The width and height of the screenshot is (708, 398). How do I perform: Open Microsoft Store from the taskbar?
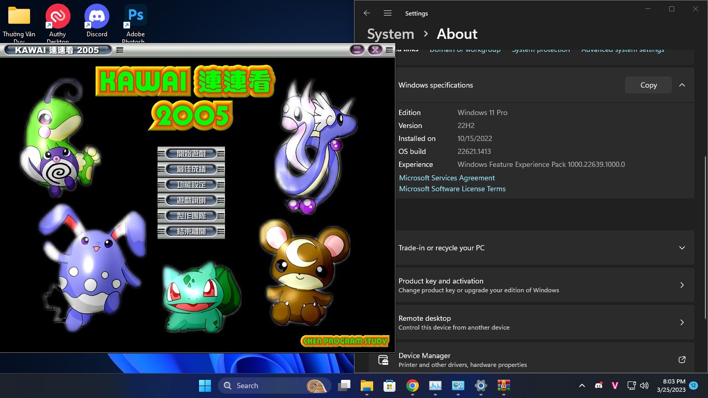[x=389, y=386]
